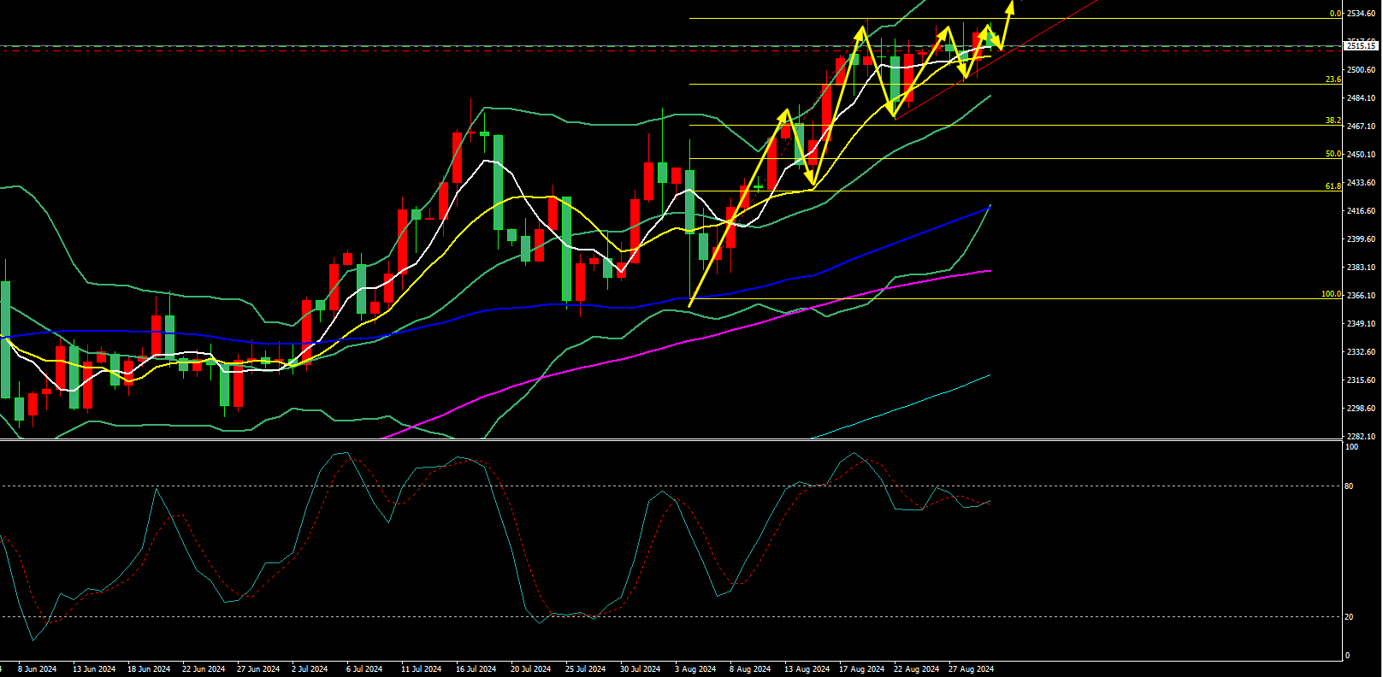The height and width of the screenshot is (677, 1383).
Task: Select the Fibonacci 61.8 level label
Action: click(x=1333, y=186)
